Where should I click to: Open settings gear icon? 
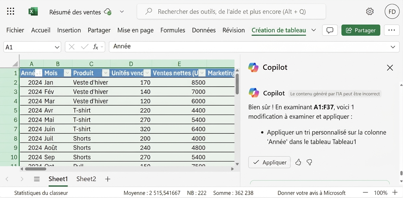pyautogui.click(x=370, y=12)
